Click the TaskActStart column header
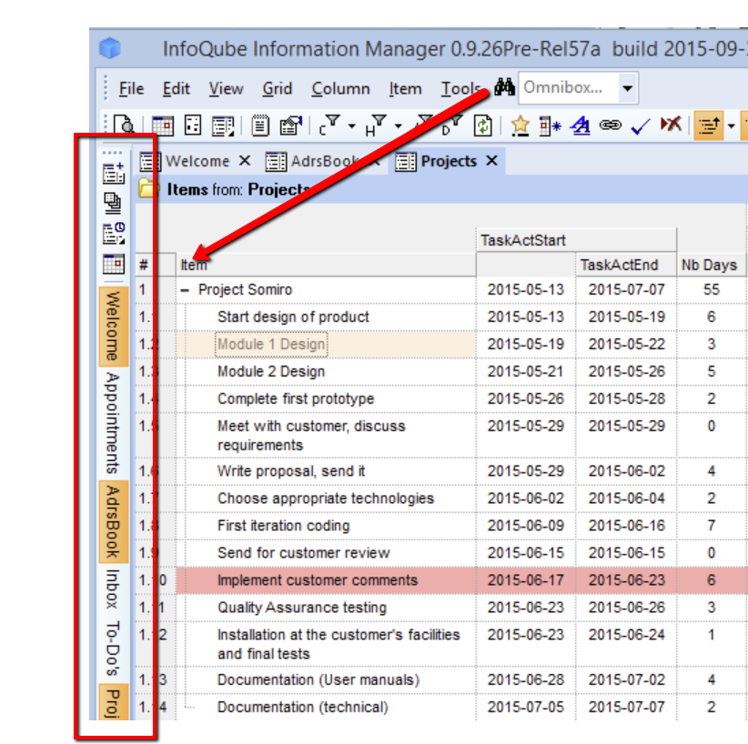 tap(576, 240)
